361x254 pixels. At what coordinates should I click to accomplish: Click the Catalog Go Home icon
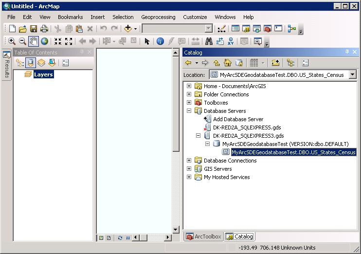point(228,63)
